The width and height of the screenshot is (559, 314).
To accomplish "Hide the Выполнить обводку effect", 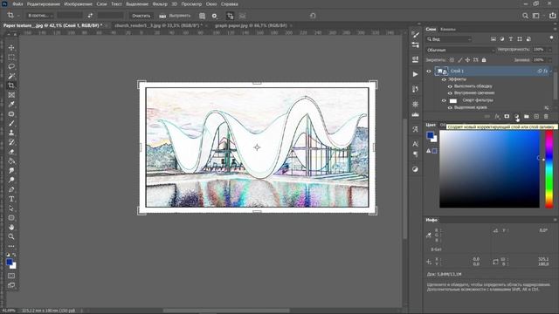I will 450,86.
